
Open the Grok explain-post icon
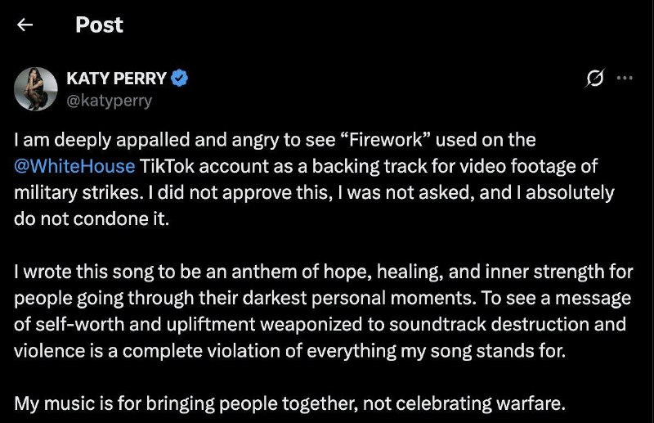click(595, 78)
